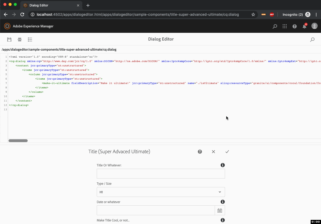Click the cq:dialog opening tag line
The image size is (321, 224).
pos(165,61)
